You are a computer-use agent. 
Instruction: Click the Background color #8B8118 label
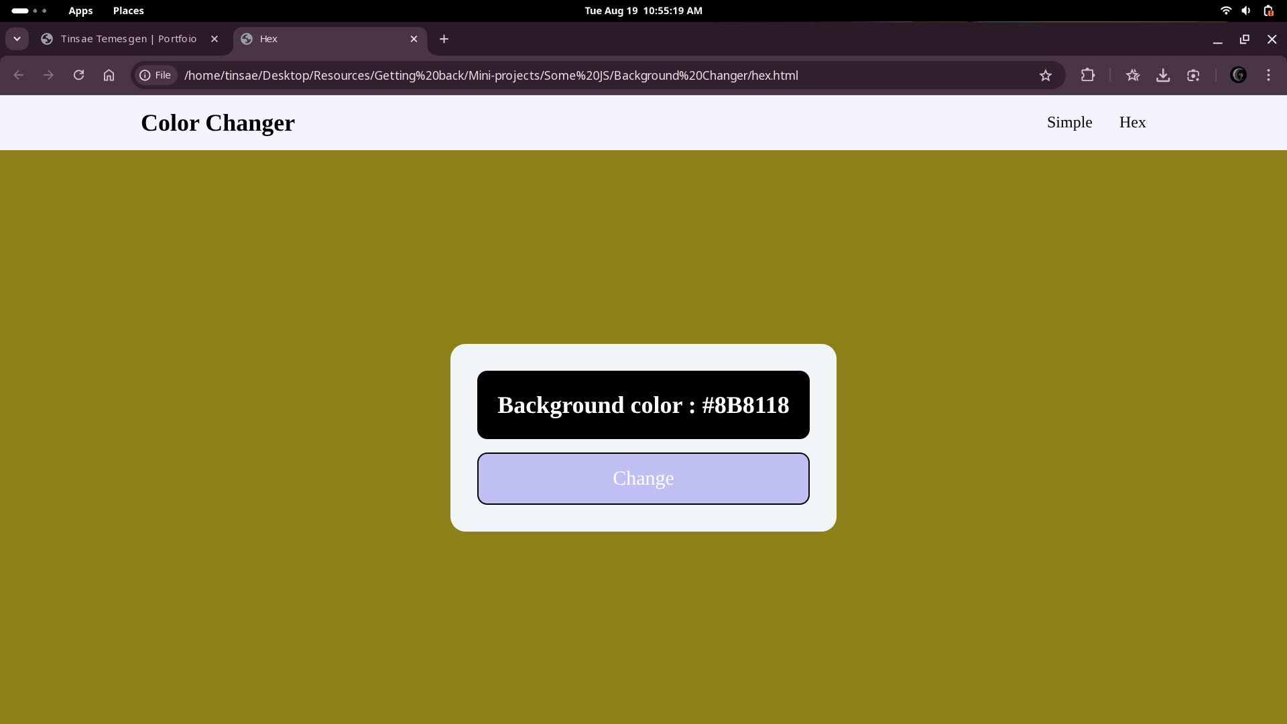coord(643,405)
